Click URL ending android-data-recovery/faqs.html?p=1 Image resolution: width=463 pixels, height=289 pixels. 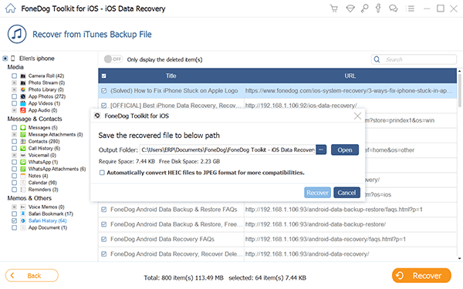[x=326, y=239]
